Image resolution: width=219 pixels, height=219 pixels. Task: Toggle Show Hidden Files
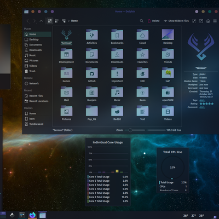(x=176, y=21)
